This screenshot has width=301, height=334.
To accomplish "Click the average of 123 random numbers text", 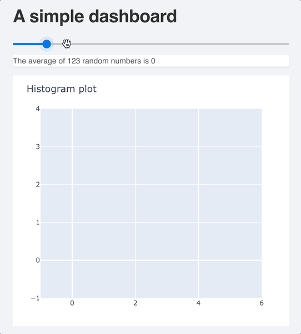I will (x=84, y=61).
